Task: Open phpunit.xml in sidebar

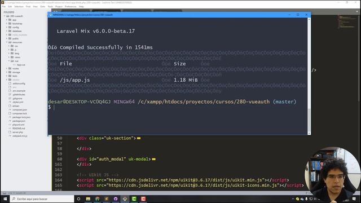Action: (x=19, y=125)
